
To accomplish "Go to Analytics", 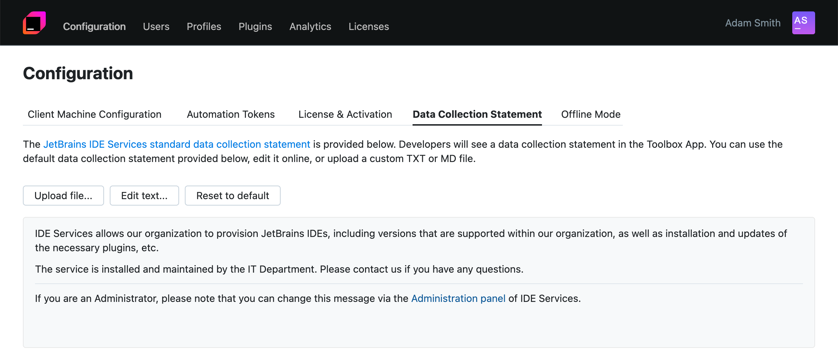I will coord(310,26).
